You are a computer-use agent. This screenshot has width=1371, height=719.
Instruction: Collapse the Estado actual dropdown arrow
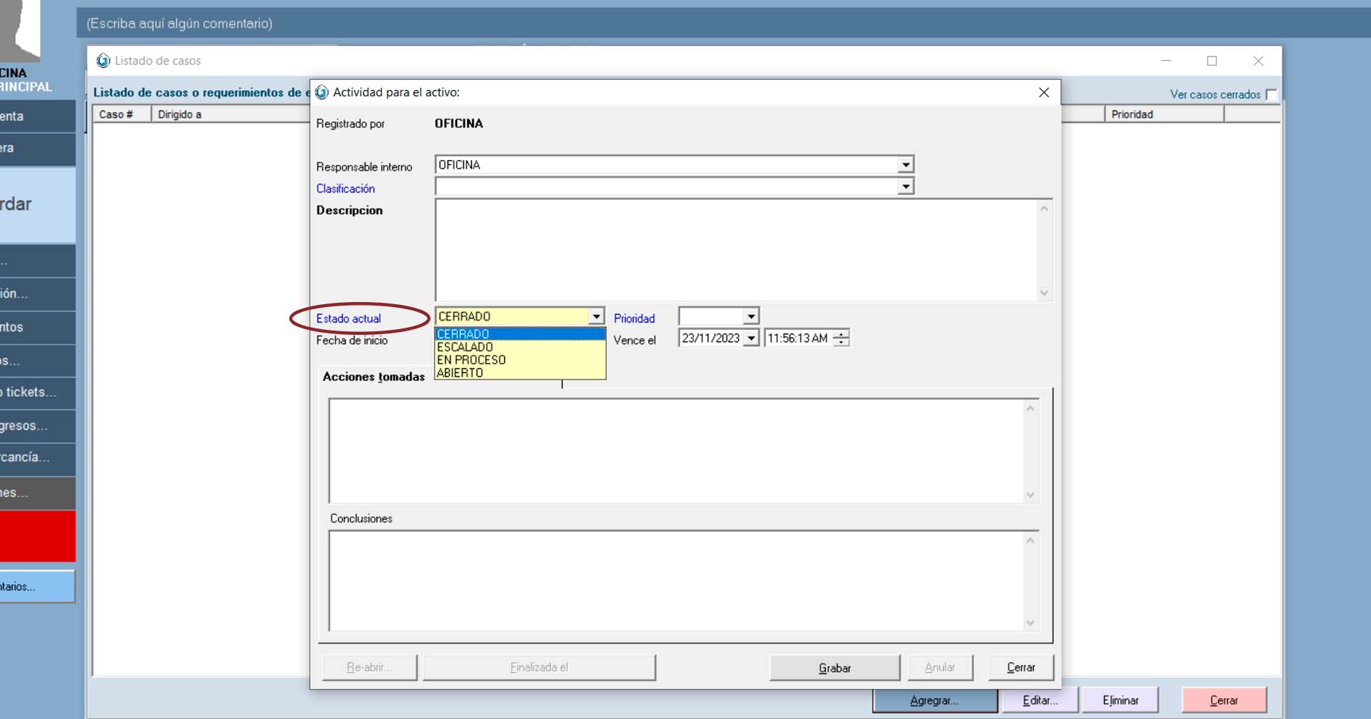(596, 316)
